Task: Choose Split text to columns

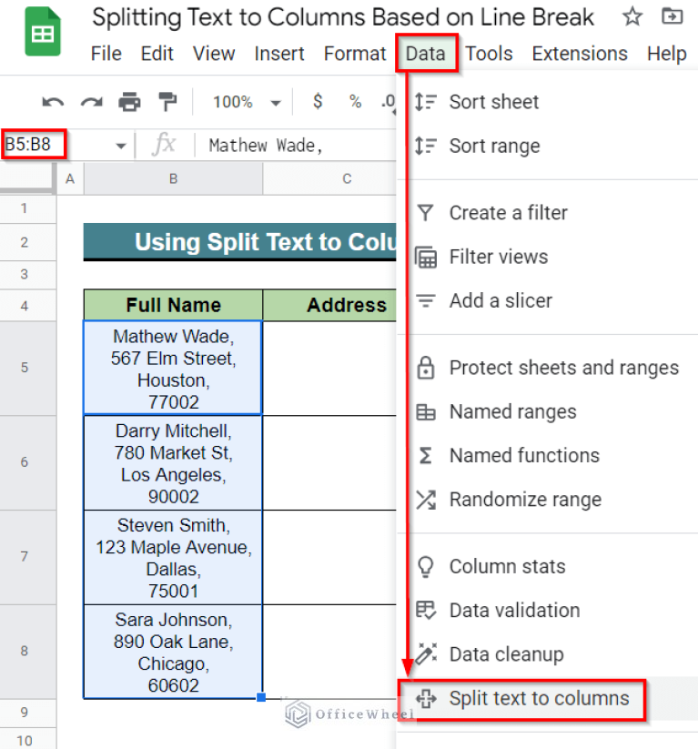Action: [538, 699]
